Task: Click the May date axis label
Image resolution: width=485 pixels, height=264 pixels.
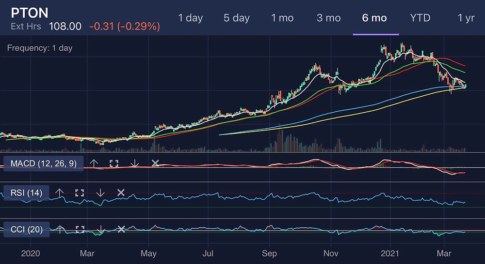Action: click(x=149, y=253)
